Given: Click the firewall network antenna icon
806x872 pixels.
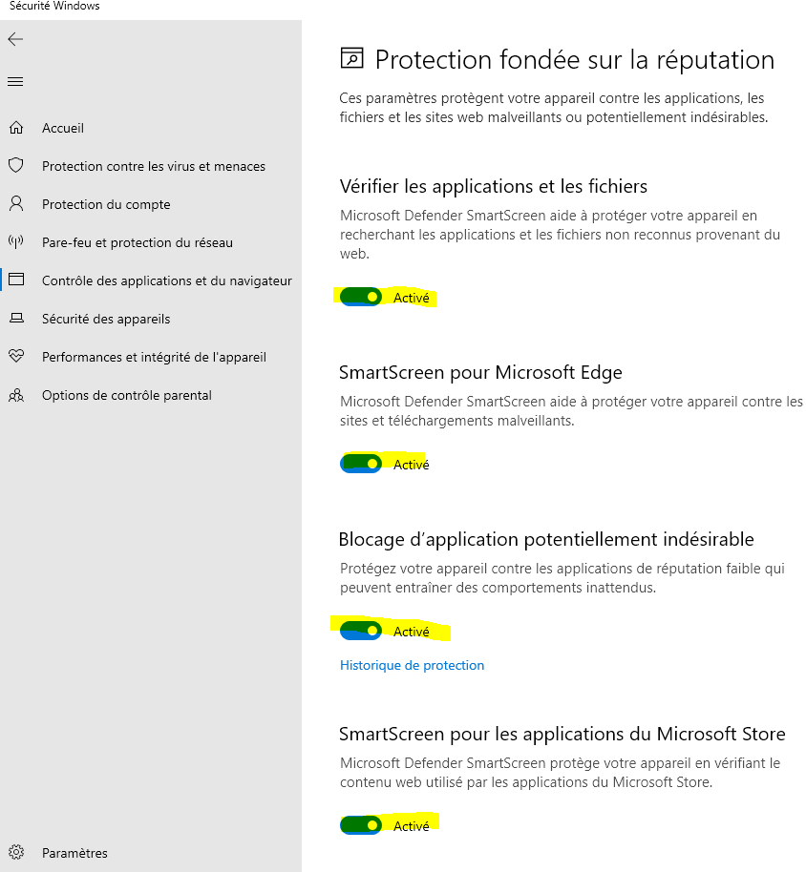Looking at the screenshot, I should 15,242.
